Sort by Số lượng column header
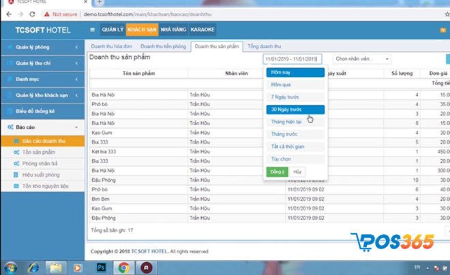Viewport: 450px width, 275px height. click(x=402, y=73)
